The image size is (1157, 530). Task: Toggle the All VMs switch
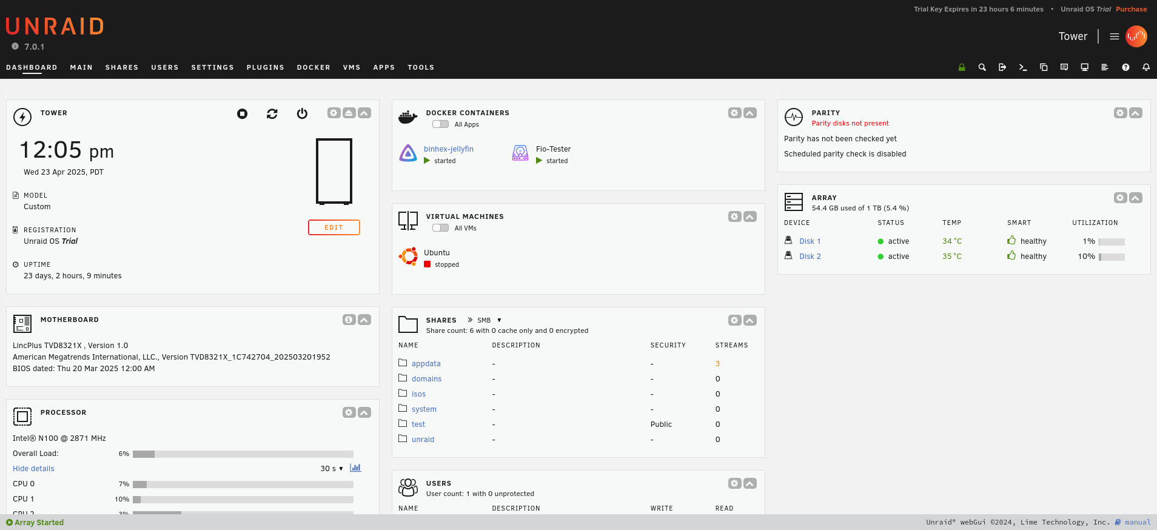click(441, 228)
